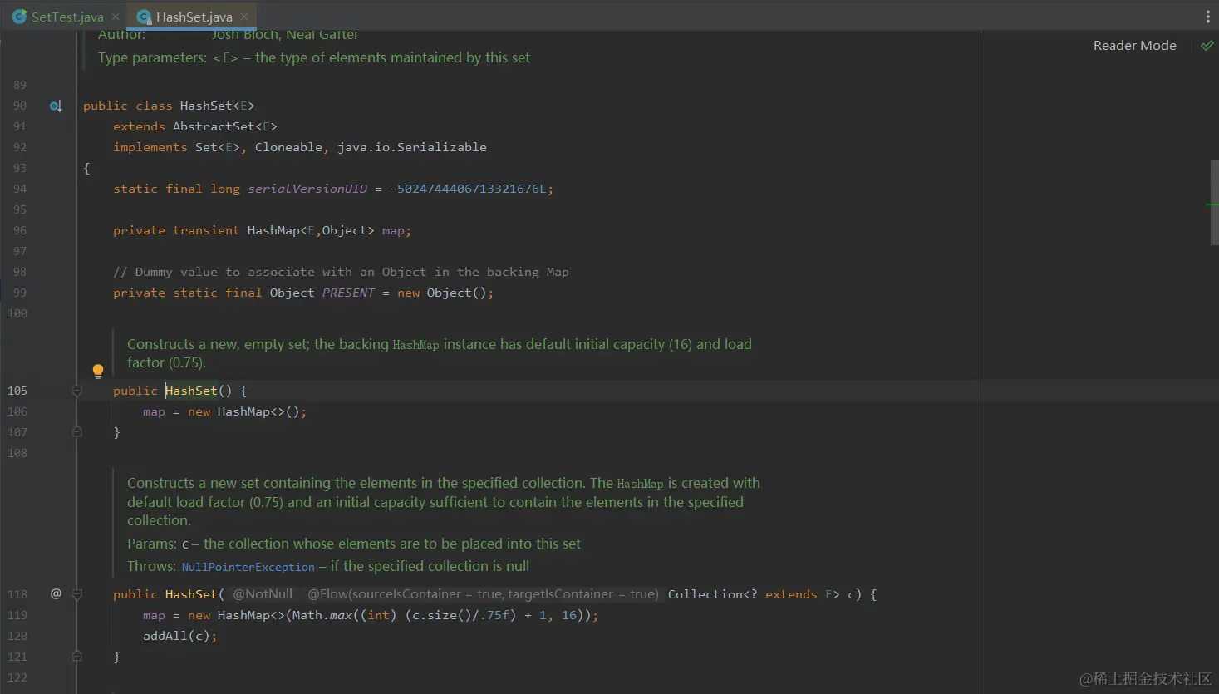Image resolution: width=1219 pixels, height=694 pixels.
Task: Click the HashSet class name on line 90
Action: coord(206,106)
